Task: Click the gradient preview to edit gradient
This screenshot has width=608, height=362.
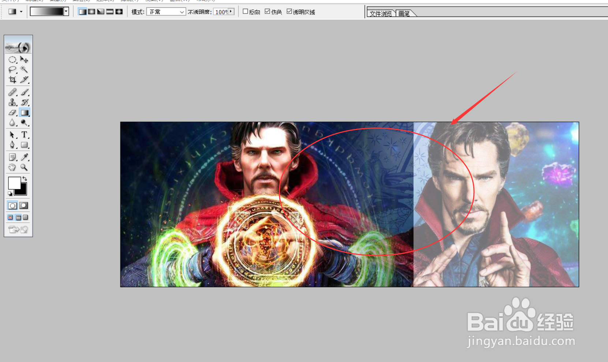Action: coord(47,12)
